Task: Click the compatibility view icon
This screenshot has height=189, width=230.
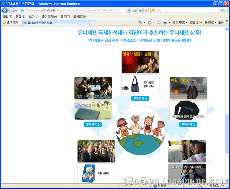Action: [x=134, y=10]
